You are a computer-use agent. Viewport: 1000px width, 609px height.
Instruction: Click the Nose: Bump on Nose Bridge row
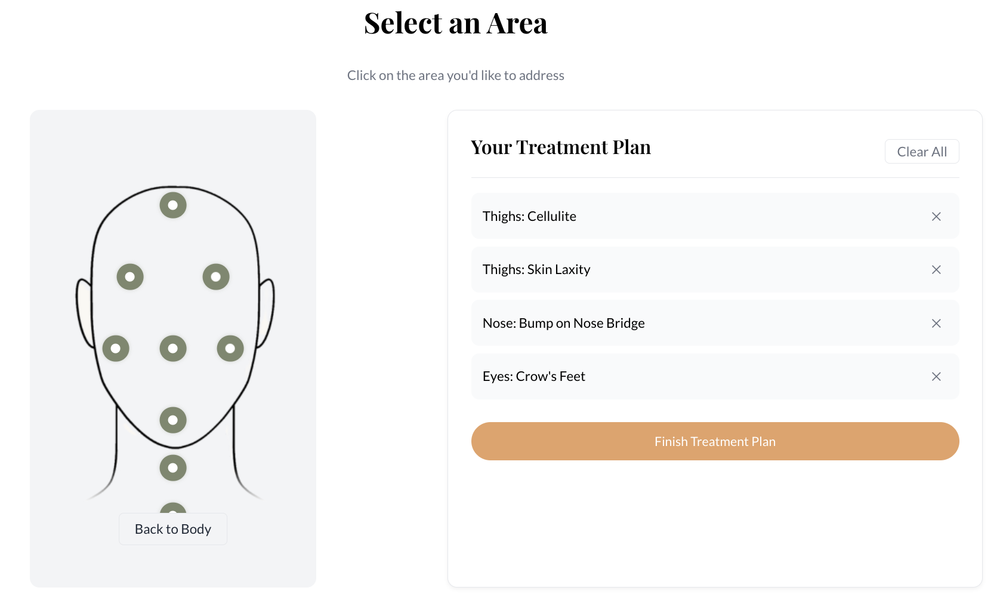point(715,323)
